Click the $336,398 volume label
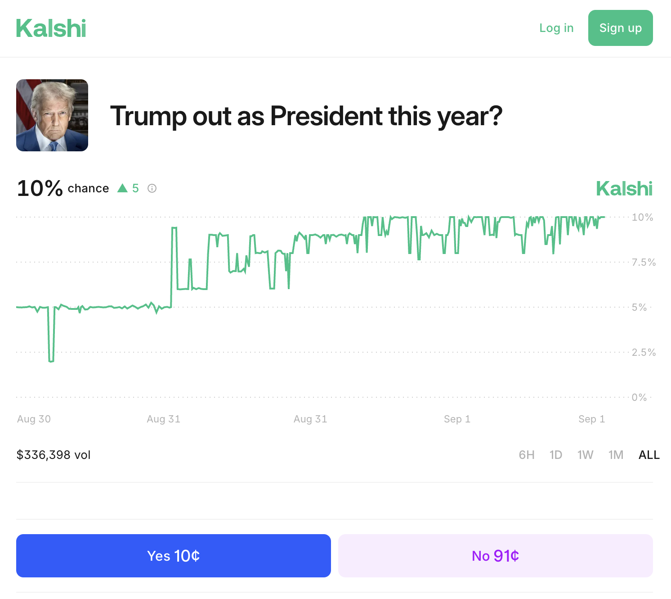Viewport: 671px width, 599px height. coord(54,455)
